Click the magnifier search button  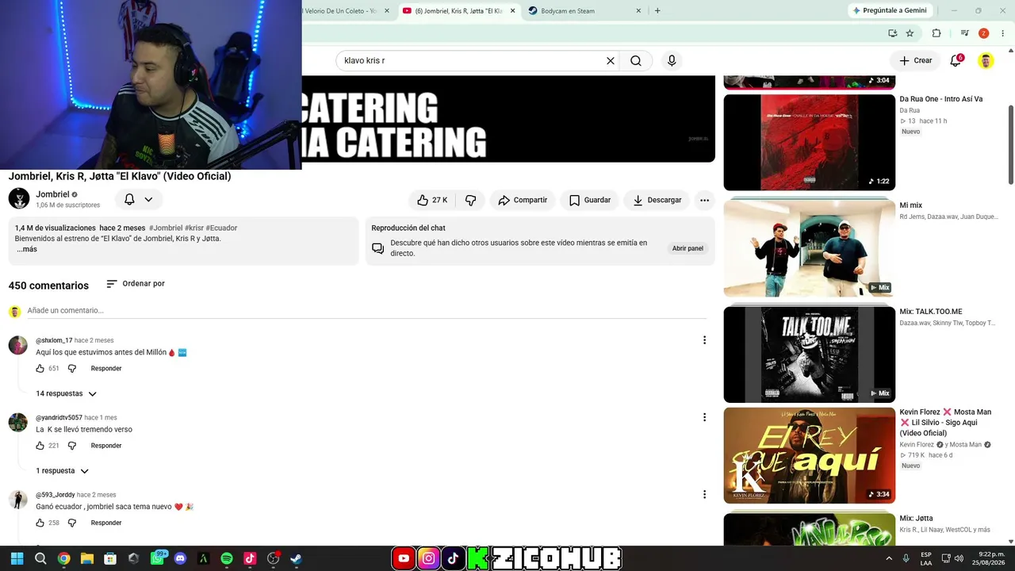click(x=636, y=60)
